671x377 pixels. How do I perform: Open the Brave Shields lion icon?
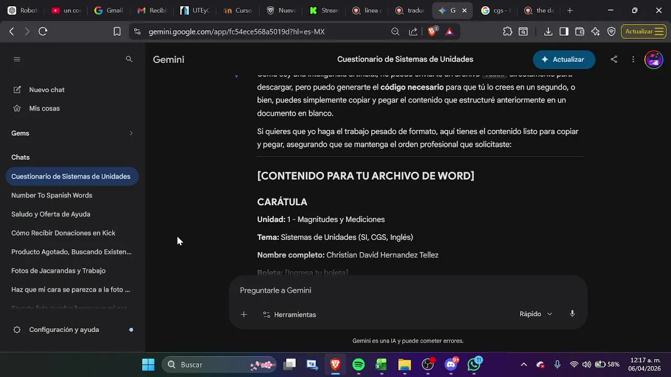coord(432,31)
